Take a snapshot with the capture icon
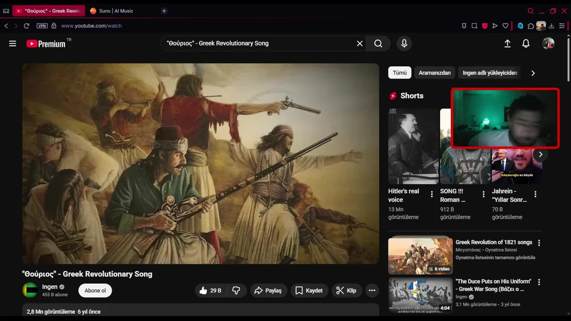 coord(474,26)
